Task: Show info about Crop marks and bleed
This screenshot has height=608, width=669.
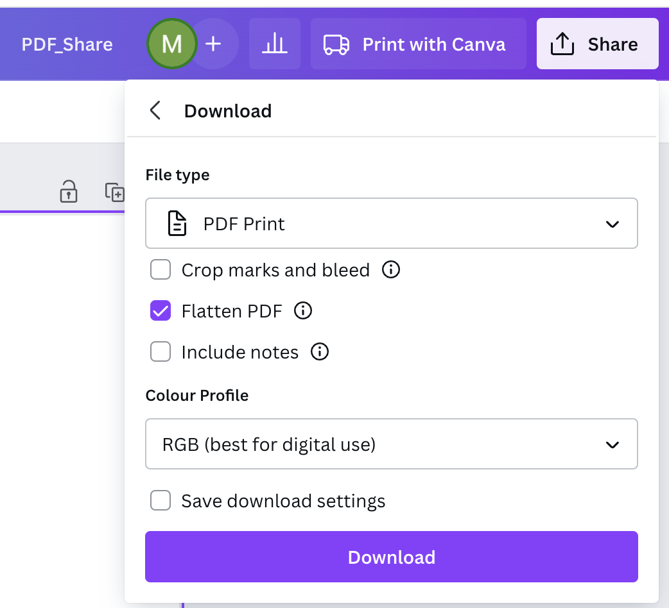Action: pyautogui.click(x=391, y=270)
